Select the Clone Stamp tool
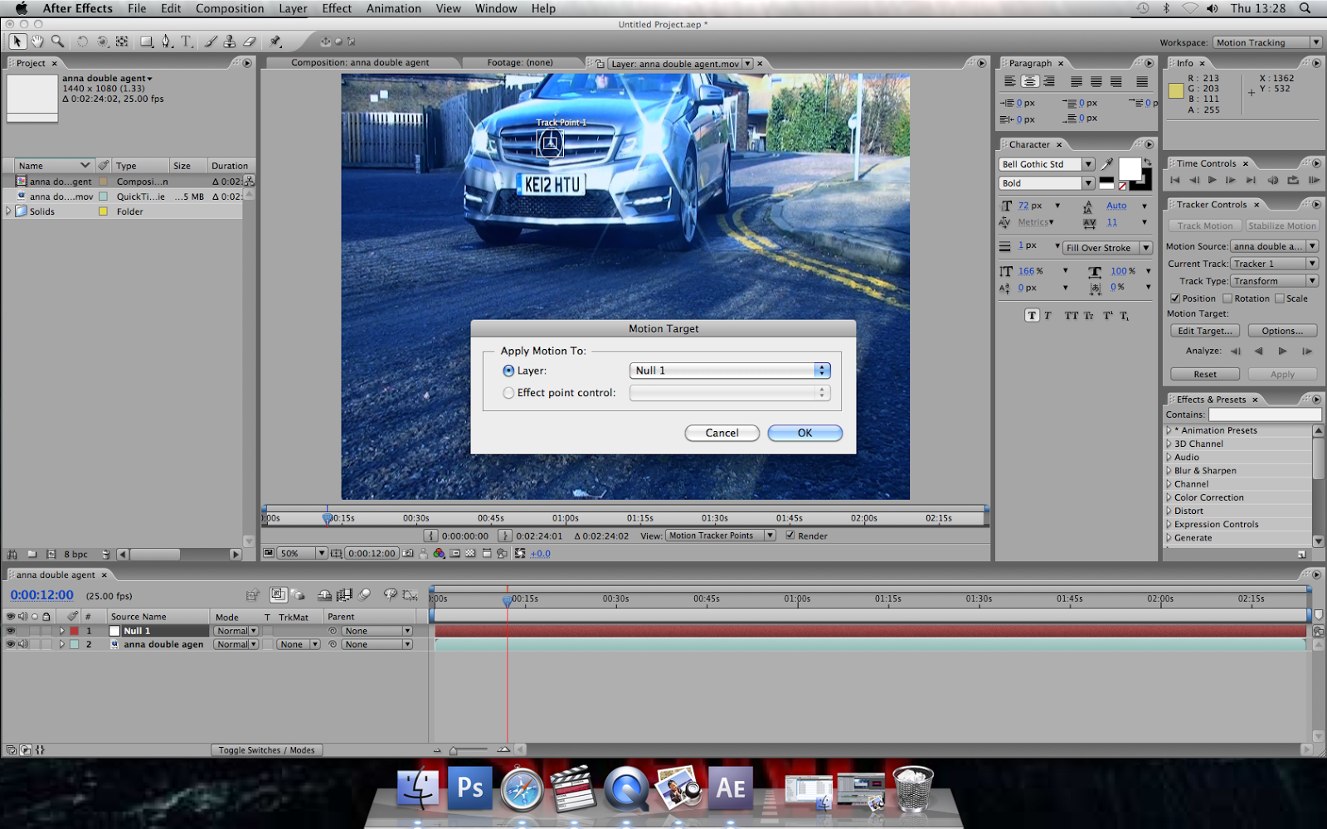The image size is (1327, 829). (x=230, y=41)
